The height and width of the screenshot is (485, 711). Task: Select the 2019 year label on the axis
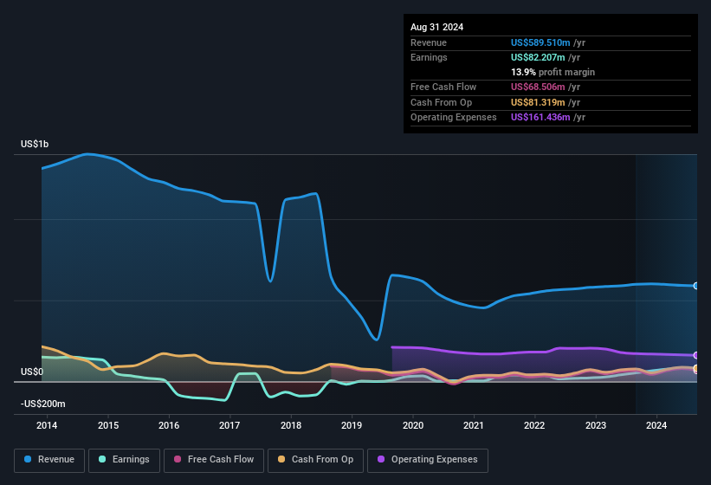pyautogui.click(x=352, y=425)
